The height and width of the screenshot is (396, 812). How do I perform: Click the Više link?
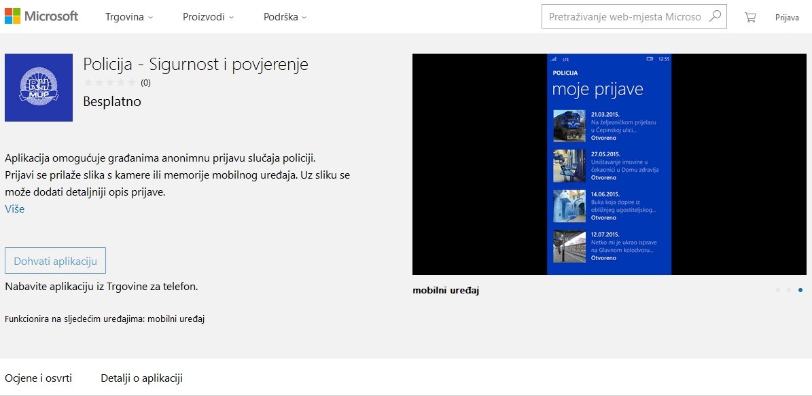[x=14, y=209]
